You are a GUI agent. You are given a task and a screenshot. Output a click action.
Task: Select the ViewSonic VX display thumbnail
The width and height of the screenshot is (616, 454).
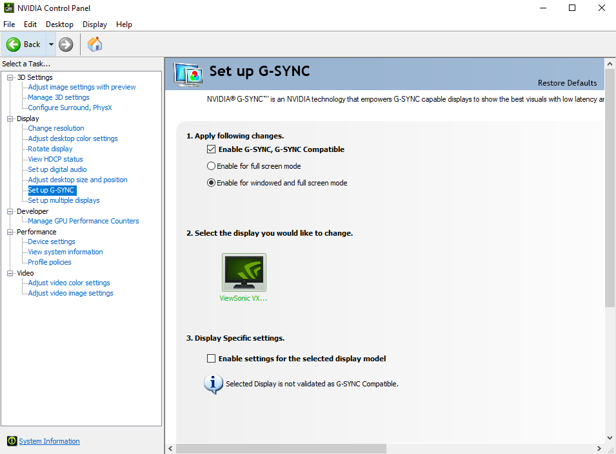[x=244, y=272]
